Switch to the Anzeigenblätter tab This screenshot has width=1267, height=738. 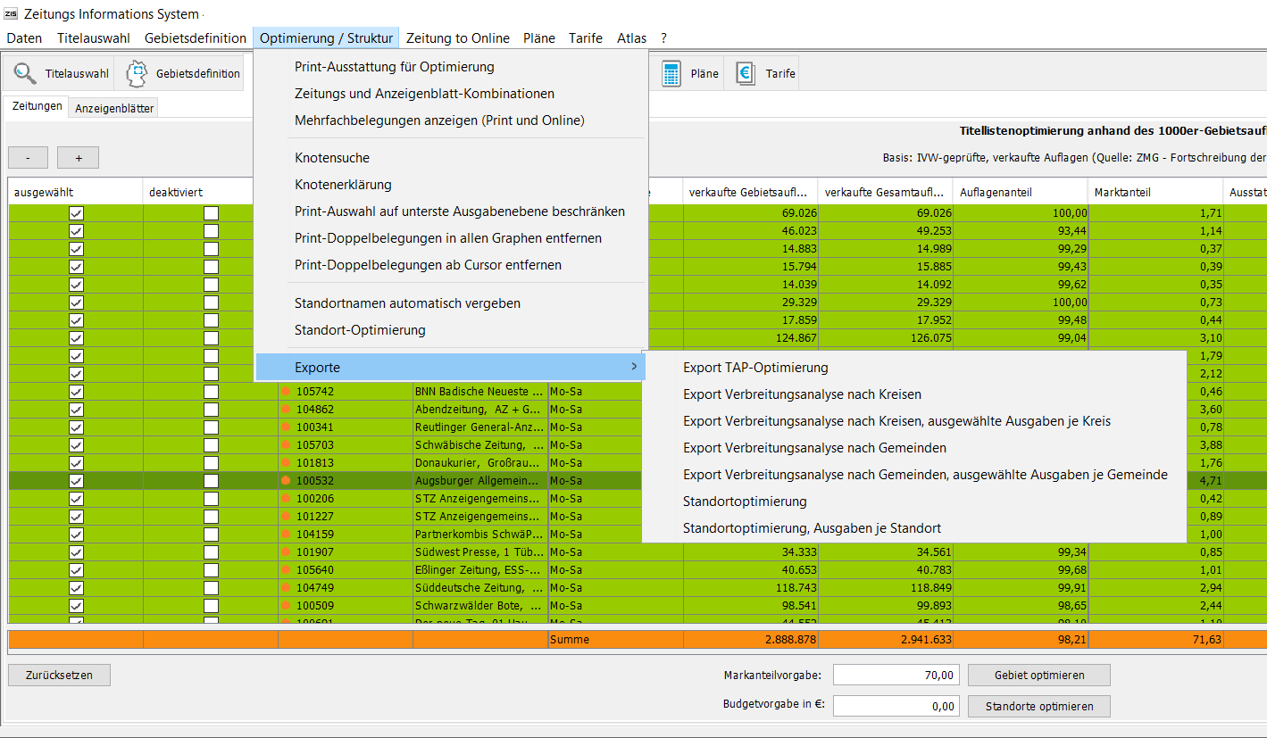113,105
